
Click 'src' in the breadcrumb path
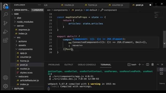49,10
